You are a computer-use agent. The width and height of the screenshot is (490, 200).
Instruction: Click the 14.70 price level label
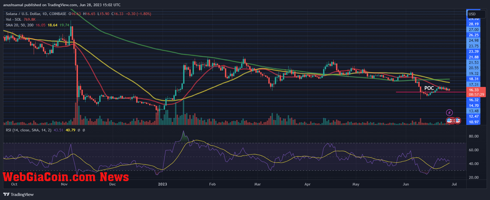pyautogui.click(x=474, y=106)
